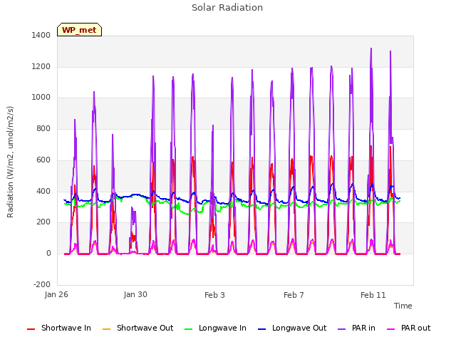Viewport: 456px width, 342px height.
Task: Click the 1400 y-axis tick label
Action: pos(41,35)
